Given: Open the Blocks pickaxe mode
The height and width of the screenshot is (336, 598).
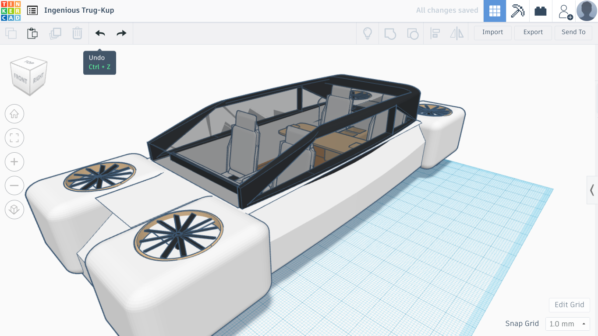Looking at the screenshot, I should (518, 11).
